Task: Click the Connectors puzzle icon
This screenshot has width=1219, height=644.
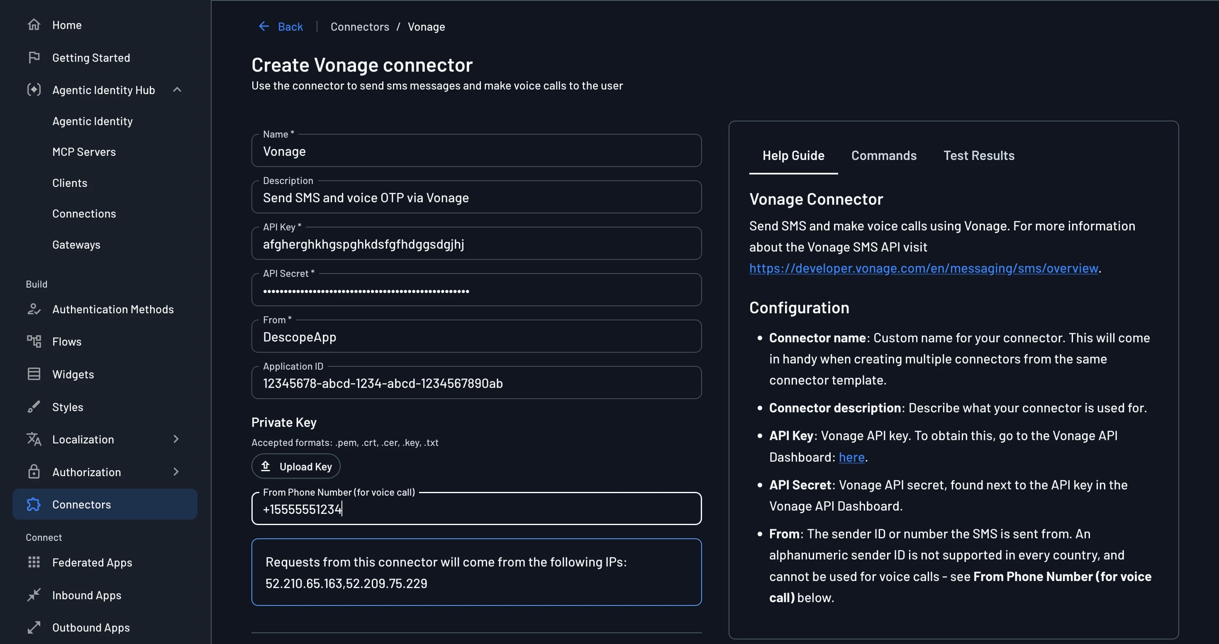Action: coord(34,504)
